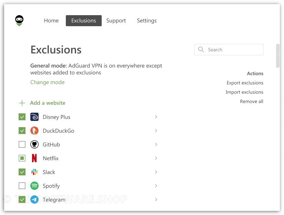Click Export exclusions action
This screenshot has width=284, height=215.
(x=245, y=83)
